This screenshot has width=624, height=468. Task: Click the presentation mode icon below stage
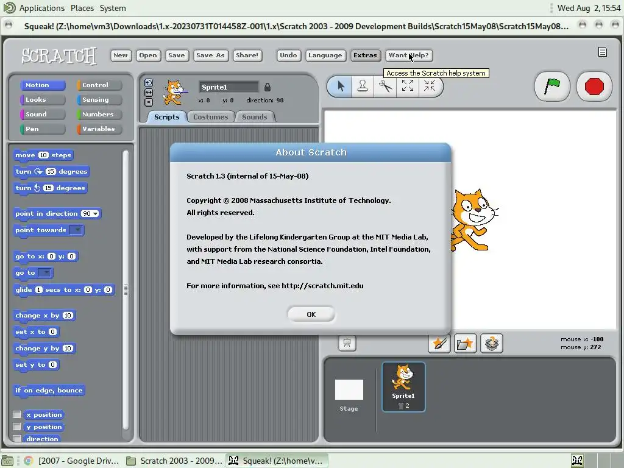click(x=347, y=343)
